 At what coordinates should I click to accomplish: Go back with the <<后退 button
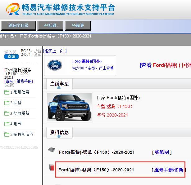click(x=50, y=25)
